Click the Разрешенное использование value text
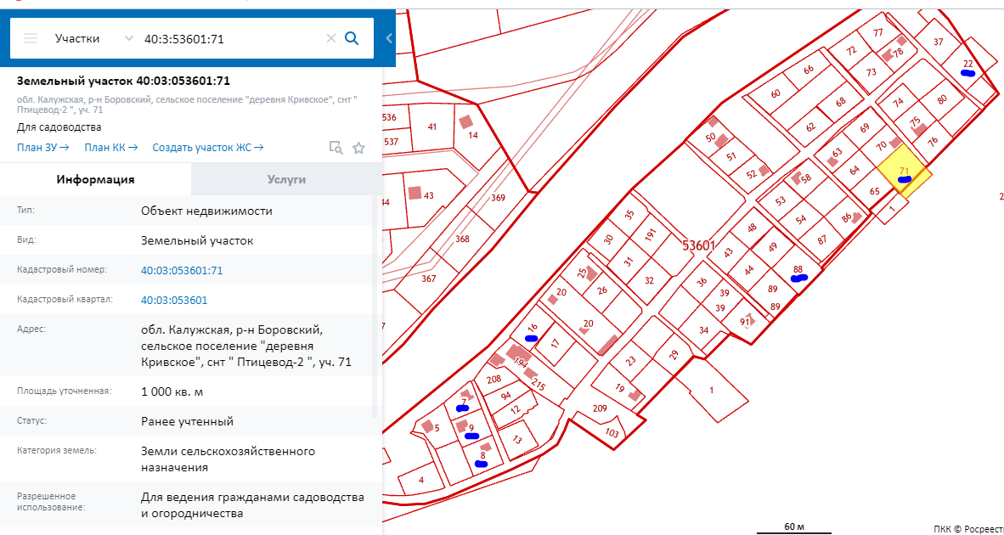Viewport: 1004px width, 535px height. [x=252, y=505]
